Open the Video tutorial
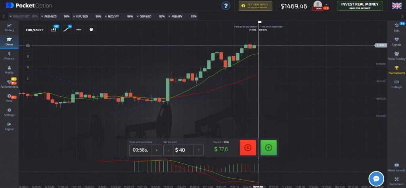The height and width of the screenshot is (188, 406). (396, 167)
